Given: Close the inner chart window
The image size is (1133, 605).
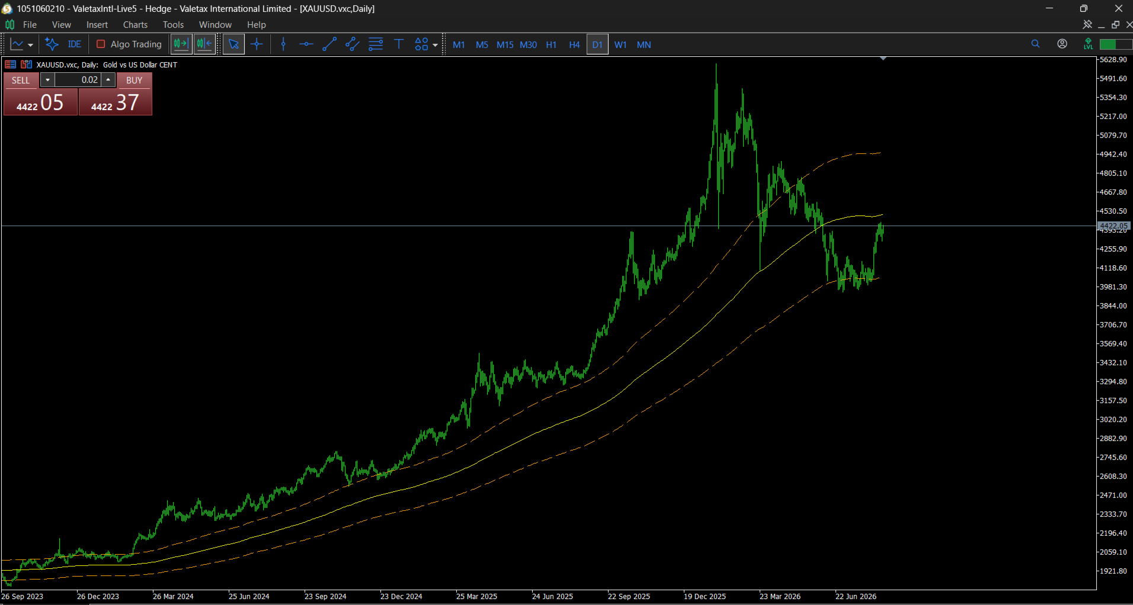Looking at the screenshot, I should tap(1129, 24).
